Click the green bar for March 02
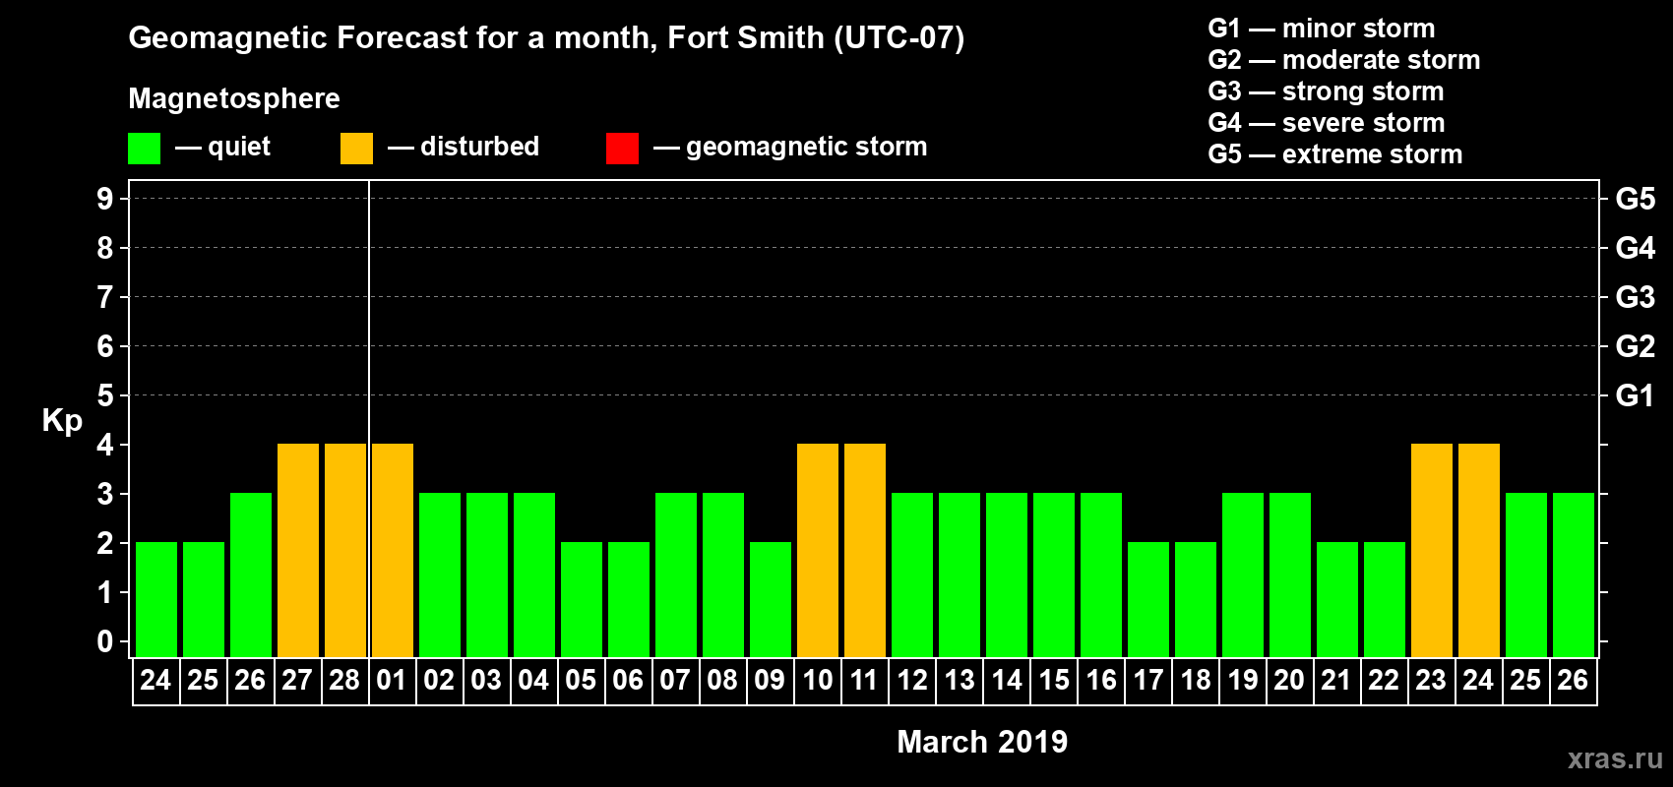This screenshot has width=1673, height=787. click(440, 575)
